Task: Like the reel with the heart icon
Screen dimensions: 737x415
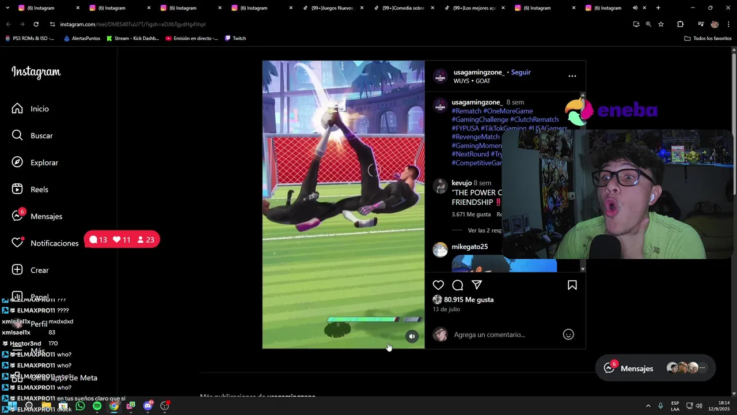Action: coord(438,285)
